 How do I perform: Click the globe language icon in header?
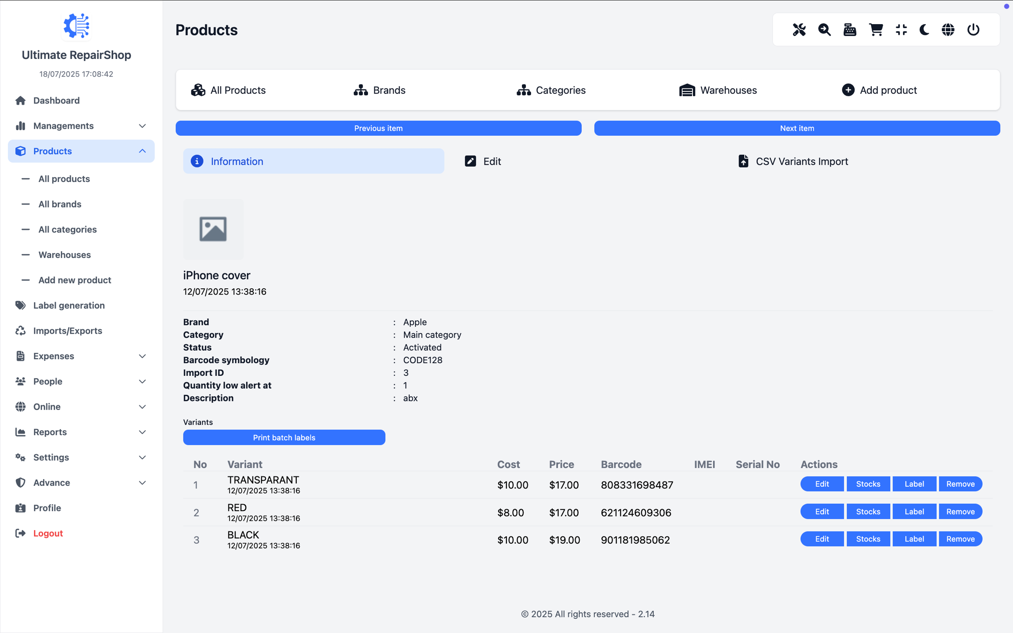click(x=948, y=29)
